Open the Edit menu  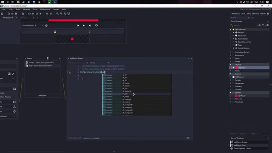11,9
